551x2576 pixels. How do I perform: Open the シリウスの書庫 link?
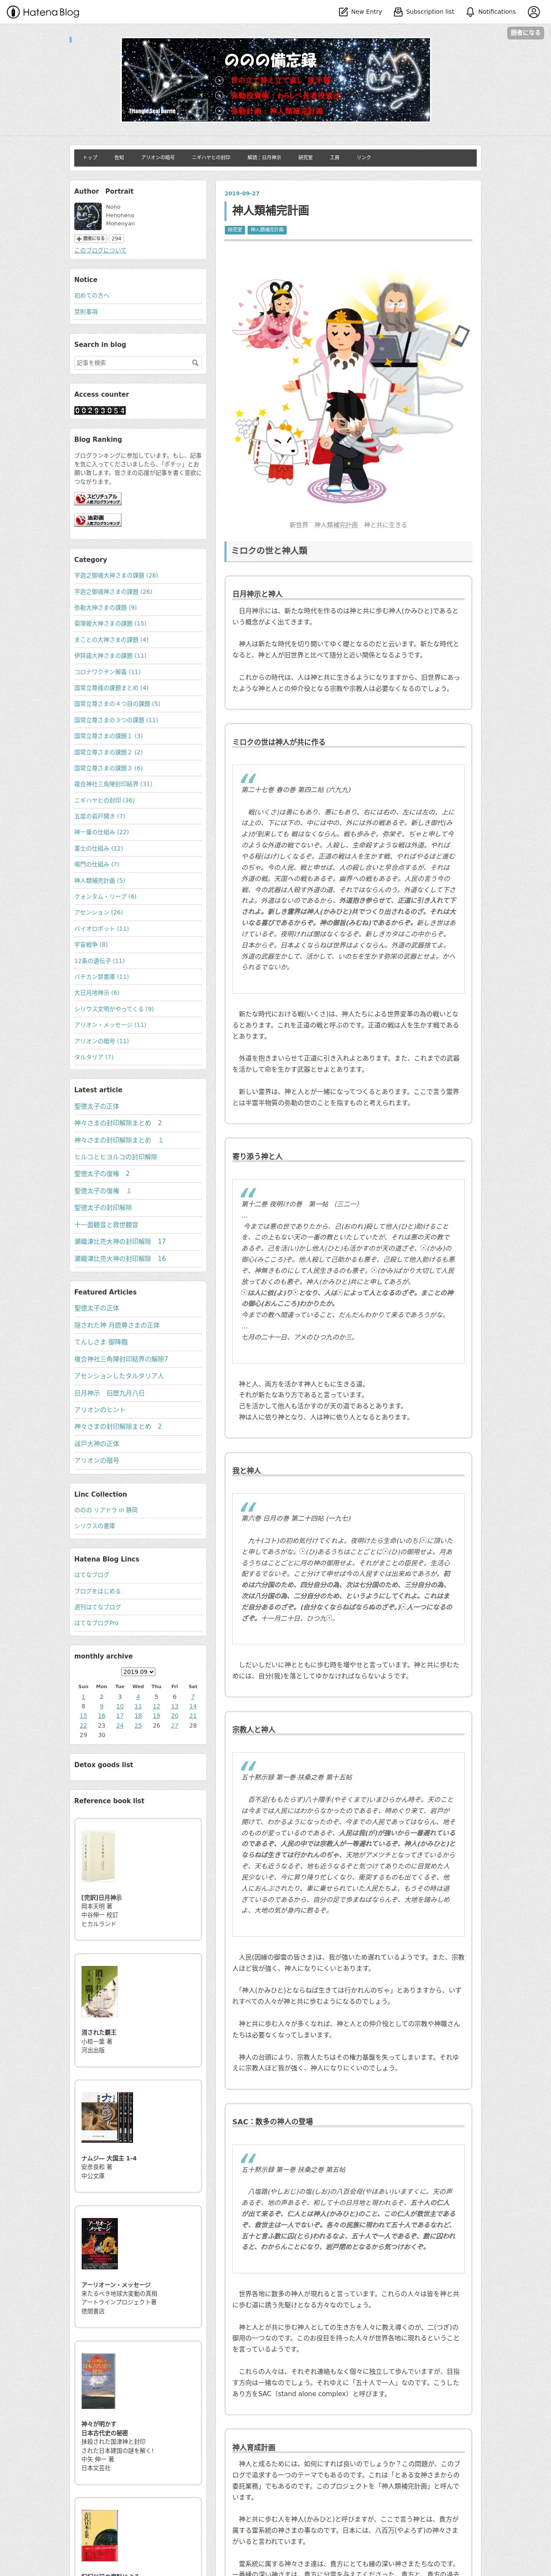pos(94,1526)
